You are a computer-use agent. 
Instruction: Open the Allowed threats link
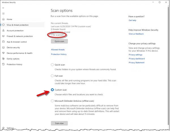click(x=58, y=49)
